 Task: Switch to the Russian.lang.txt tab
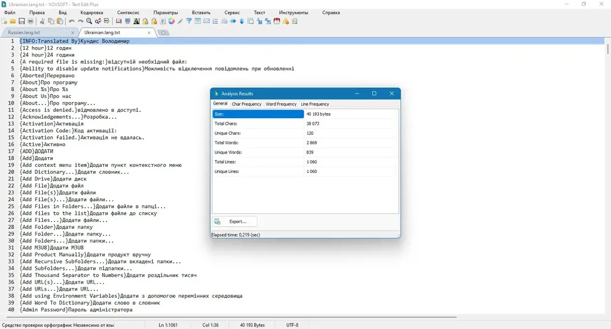tap(24, 33)
